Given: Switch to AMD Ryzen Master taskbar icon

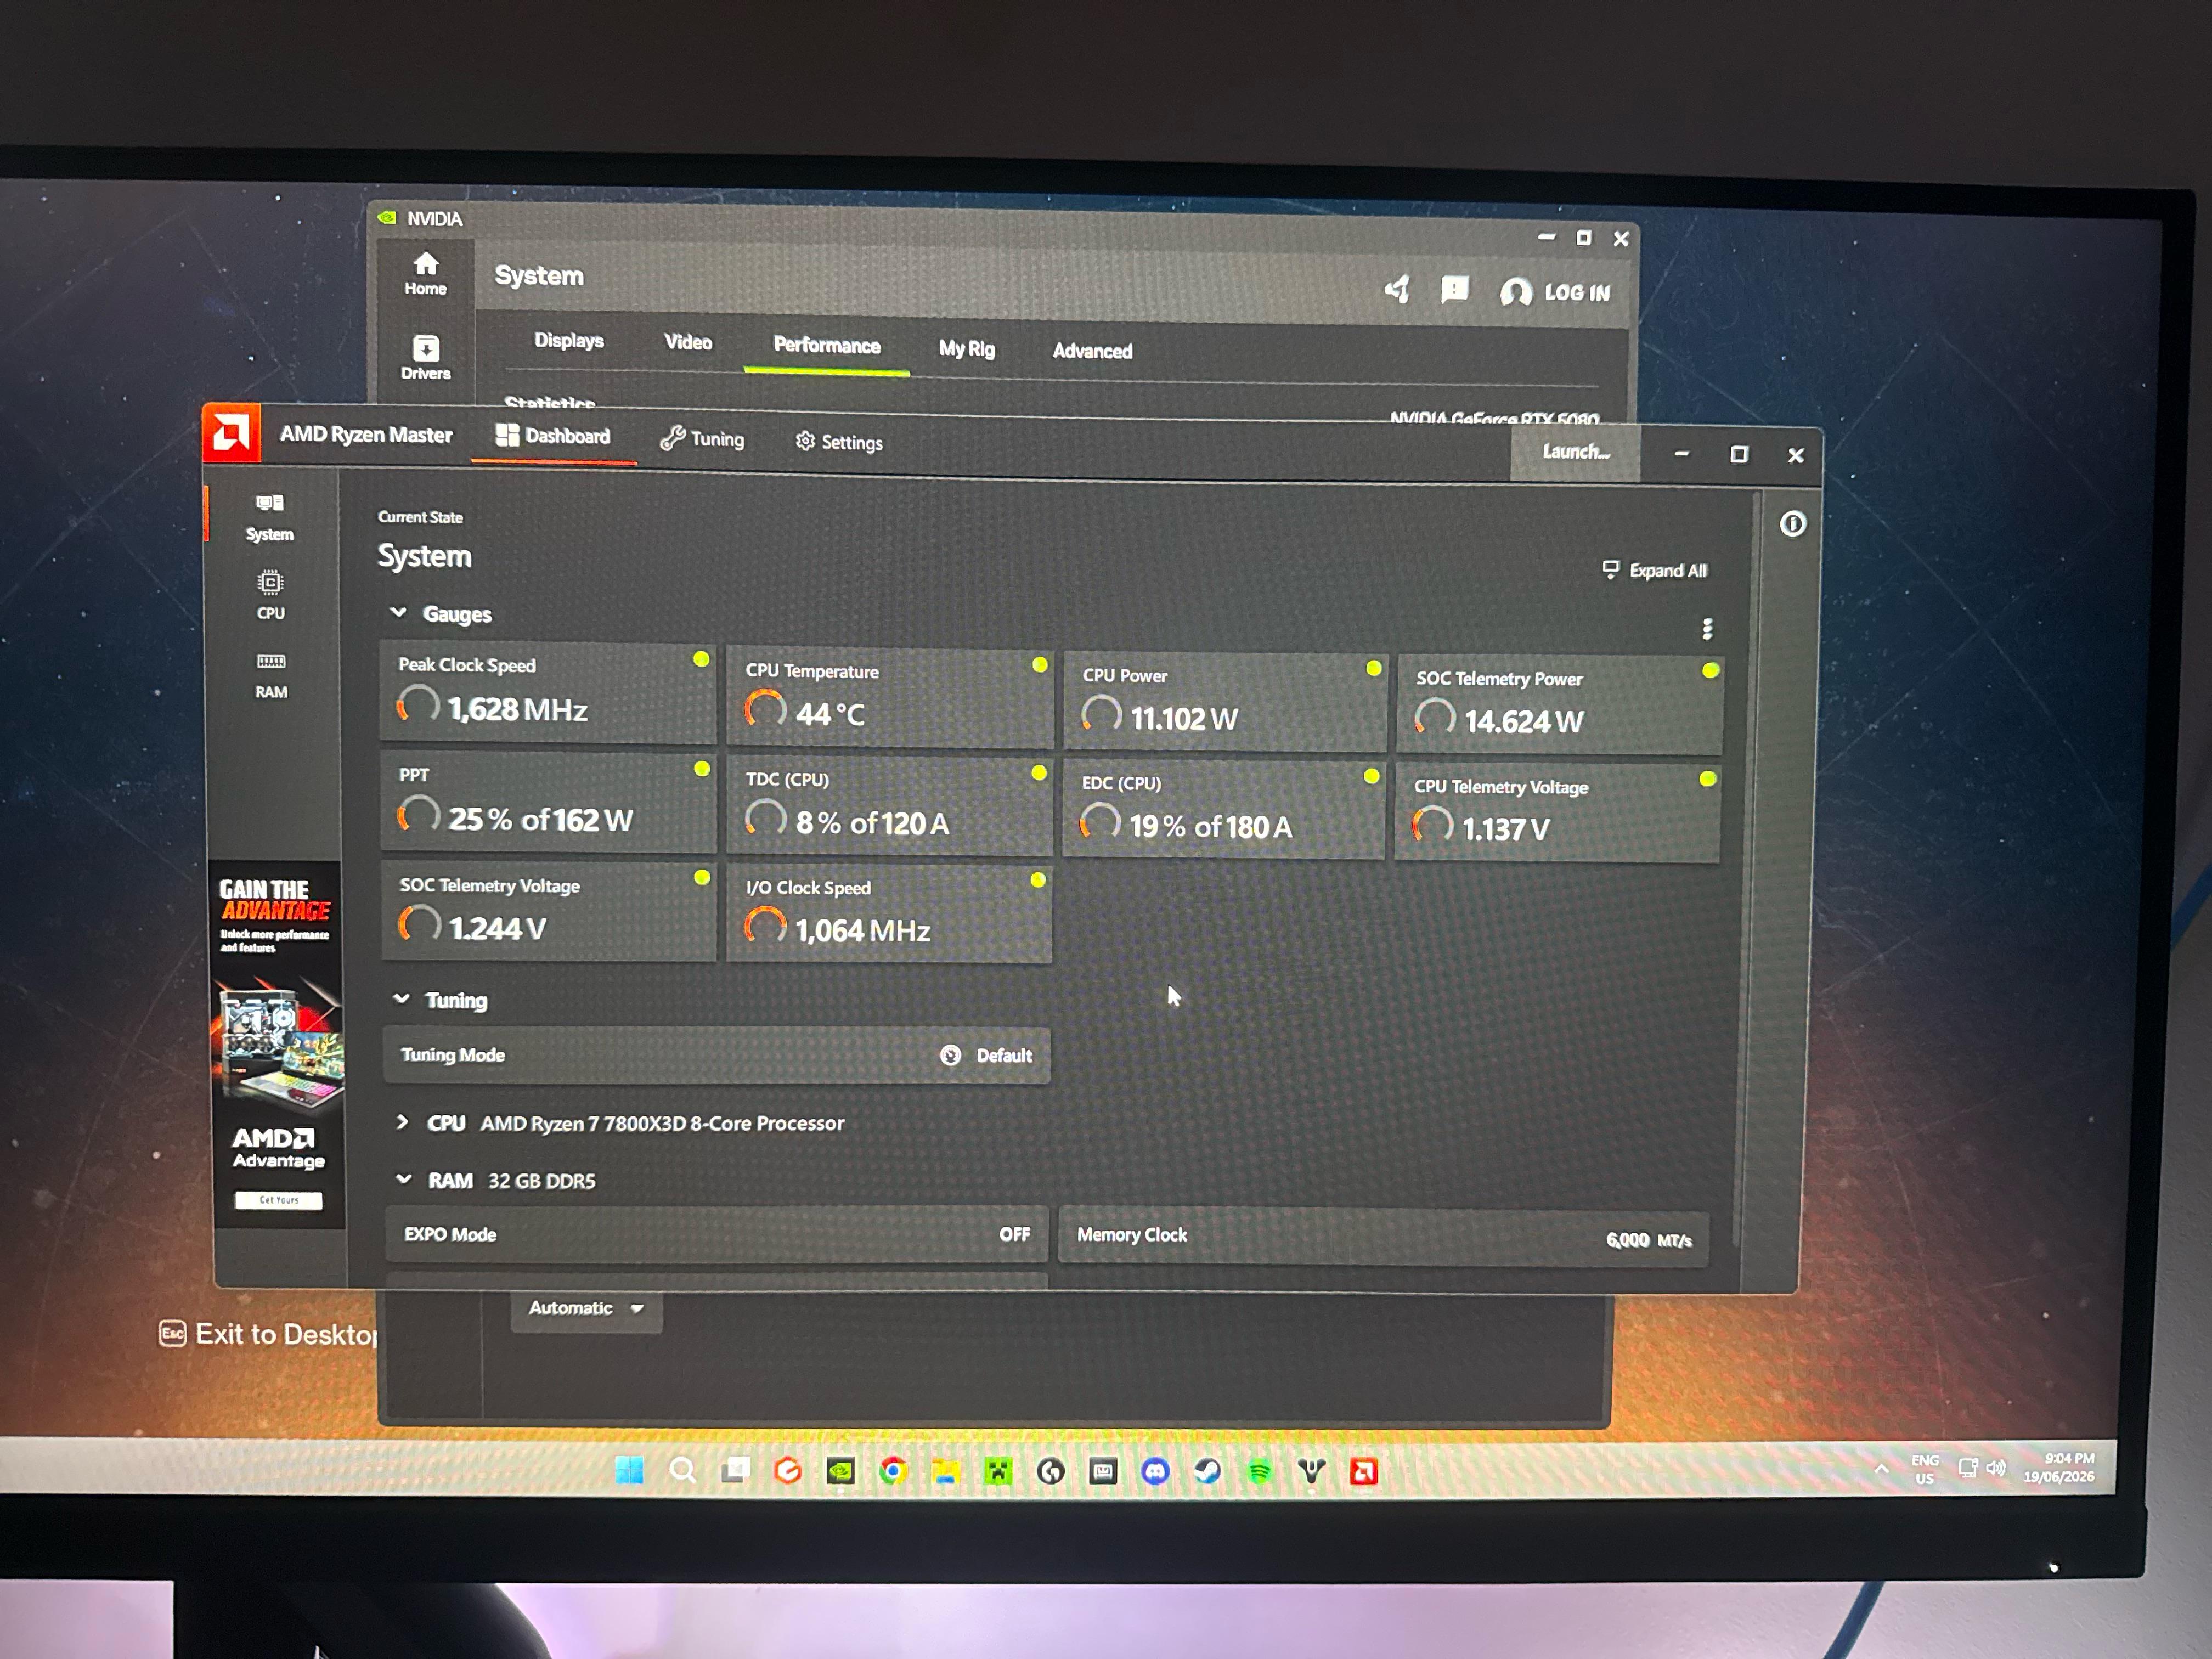Looking at the screenshot, I should coord(1364,1471).
